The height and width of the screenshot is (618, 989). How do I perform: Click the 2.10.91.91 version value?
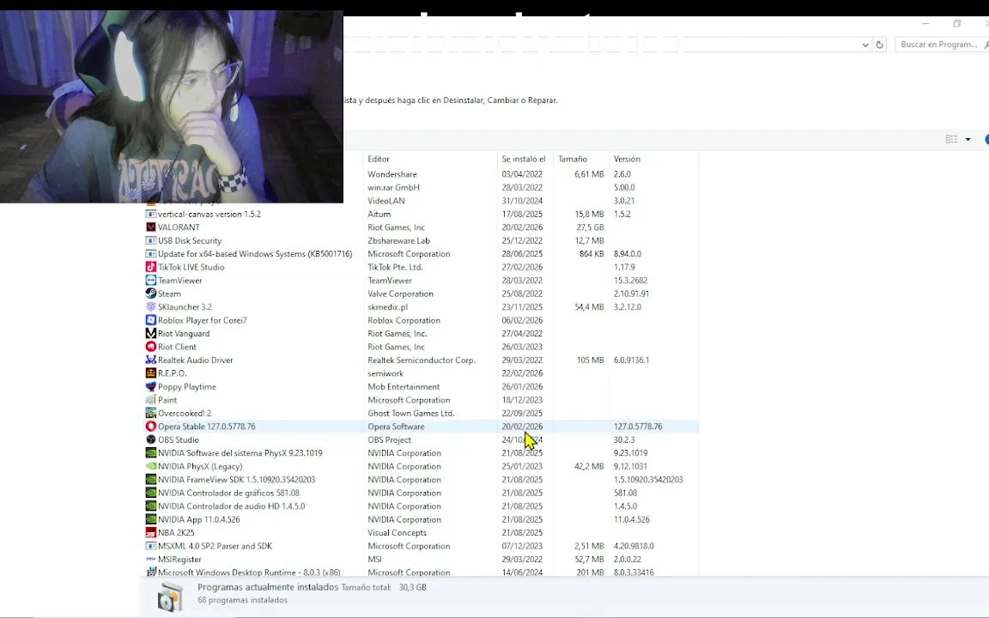coord(631,294)
